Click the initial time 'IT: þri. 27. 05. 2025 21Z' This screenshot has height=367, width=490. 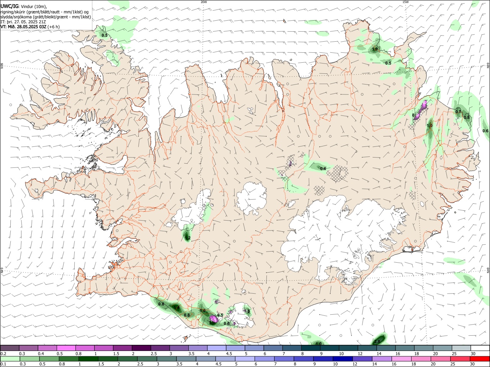23,22
